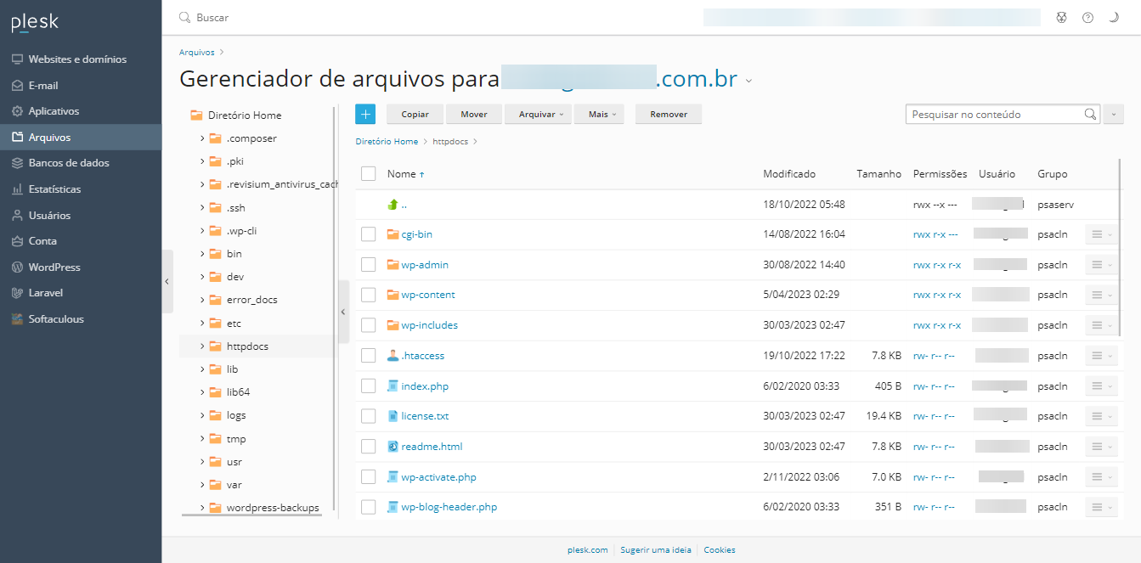The image size is (1141, 563).
Task: Open WordPress in sidebar
Action: pos(81,267)
